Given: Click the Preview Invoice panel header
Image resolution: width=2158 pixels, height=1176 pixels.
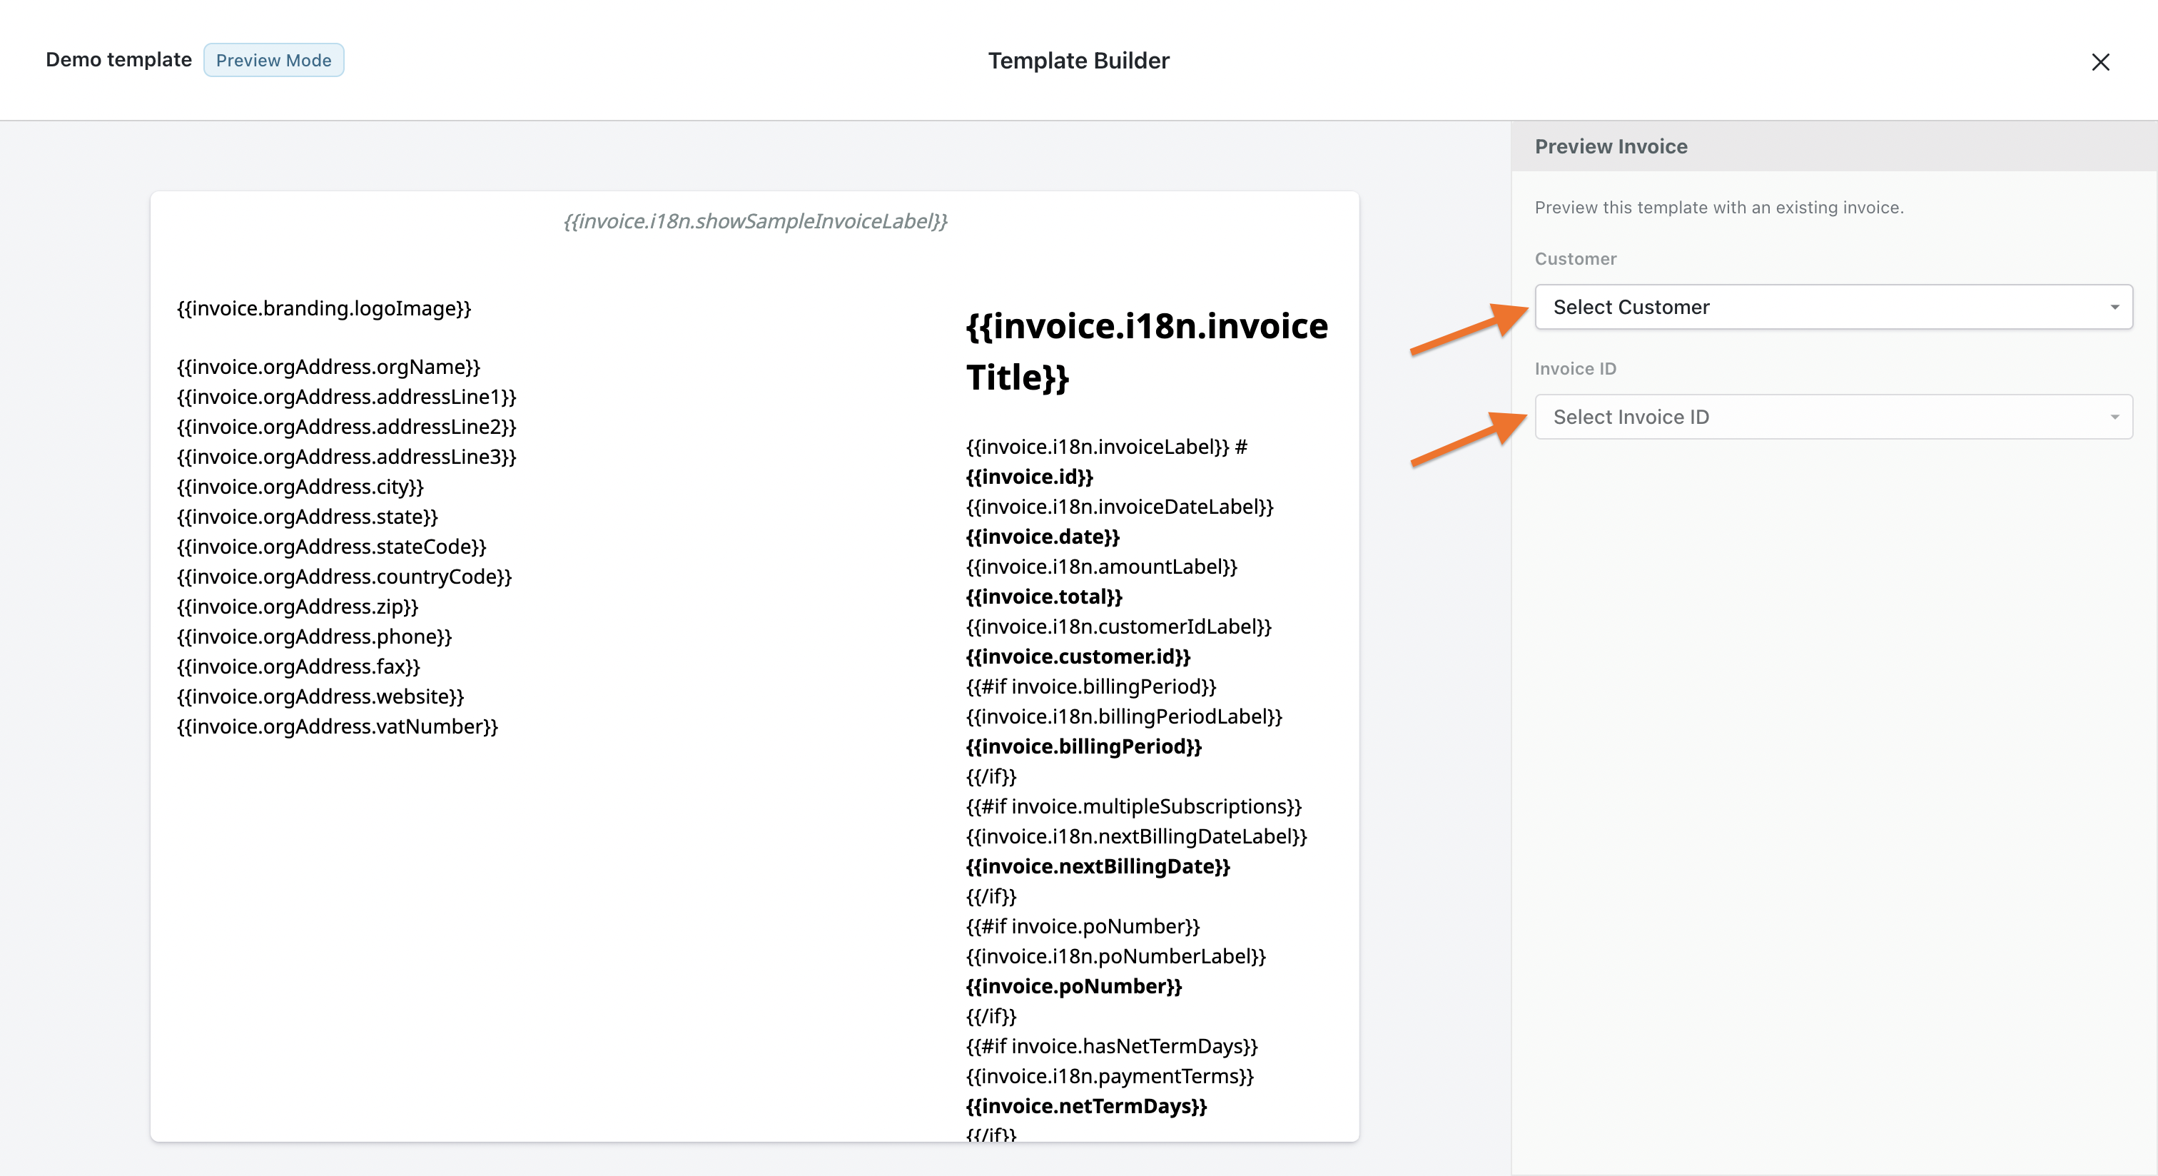Looking at the screenshot, I should click(1610, 146).
